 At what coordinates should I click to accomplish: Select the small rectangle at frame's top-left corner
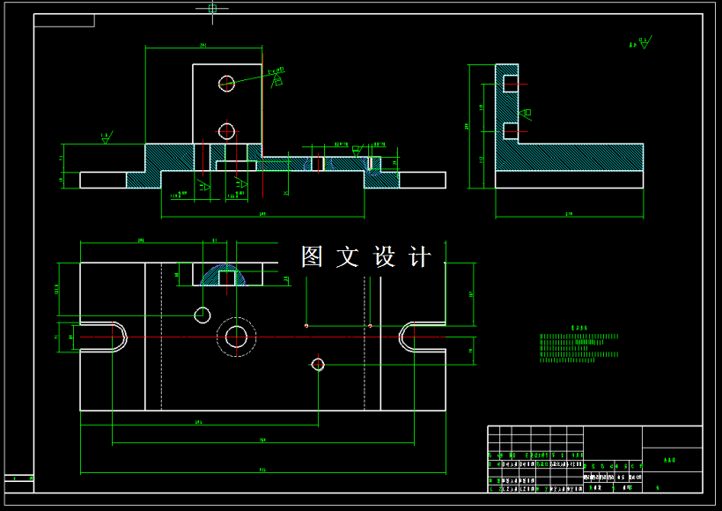click(x=64, y=20)
